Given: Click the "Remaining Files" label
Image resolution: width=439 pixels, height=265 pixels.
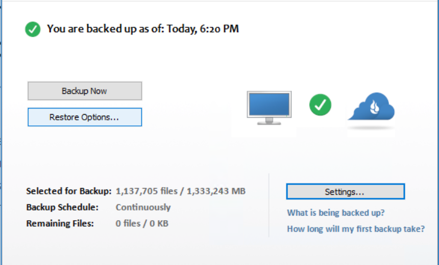Looking at the screenshot, I should tap(60, 223).
